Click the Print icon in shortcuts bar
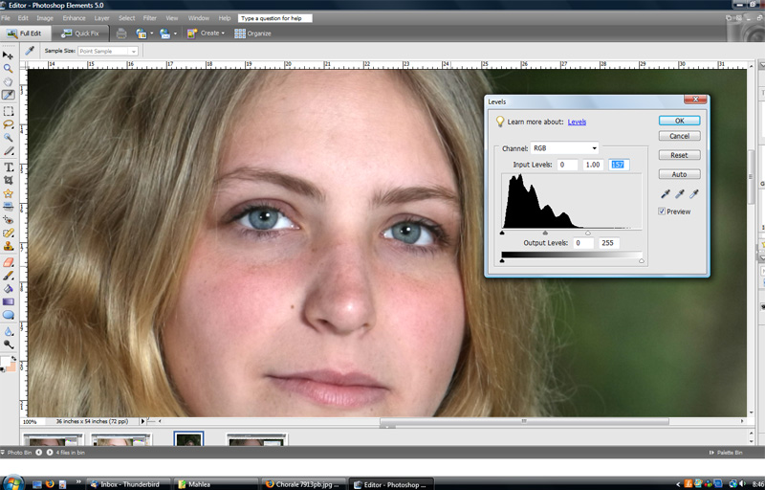 pyautogui.click(x=121, y=33)
